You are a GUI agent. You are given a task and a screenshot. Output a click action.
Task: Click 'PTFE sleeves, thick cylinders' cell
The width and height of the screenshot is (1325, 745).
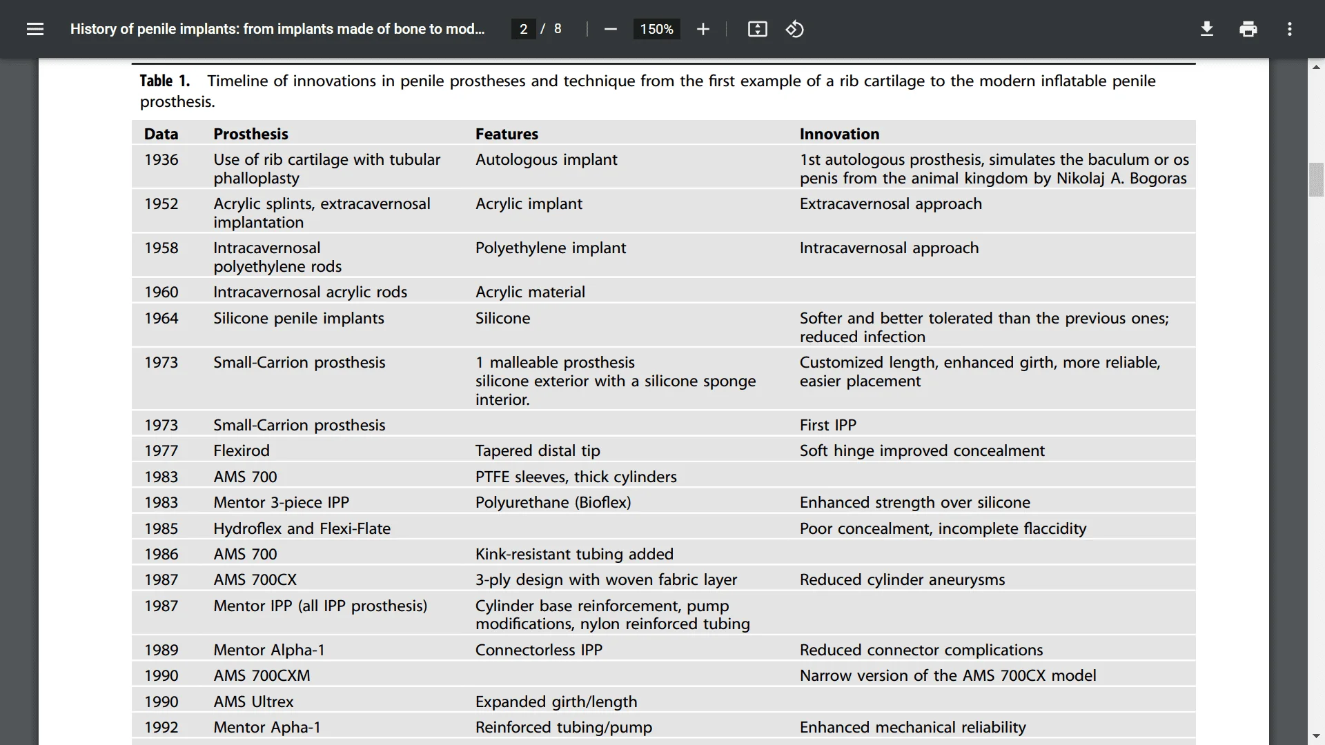(x=576, y=477)
